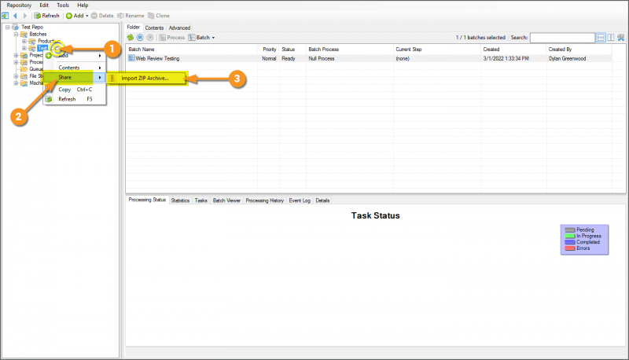Click the Queues folder icon

click(24, 69)
